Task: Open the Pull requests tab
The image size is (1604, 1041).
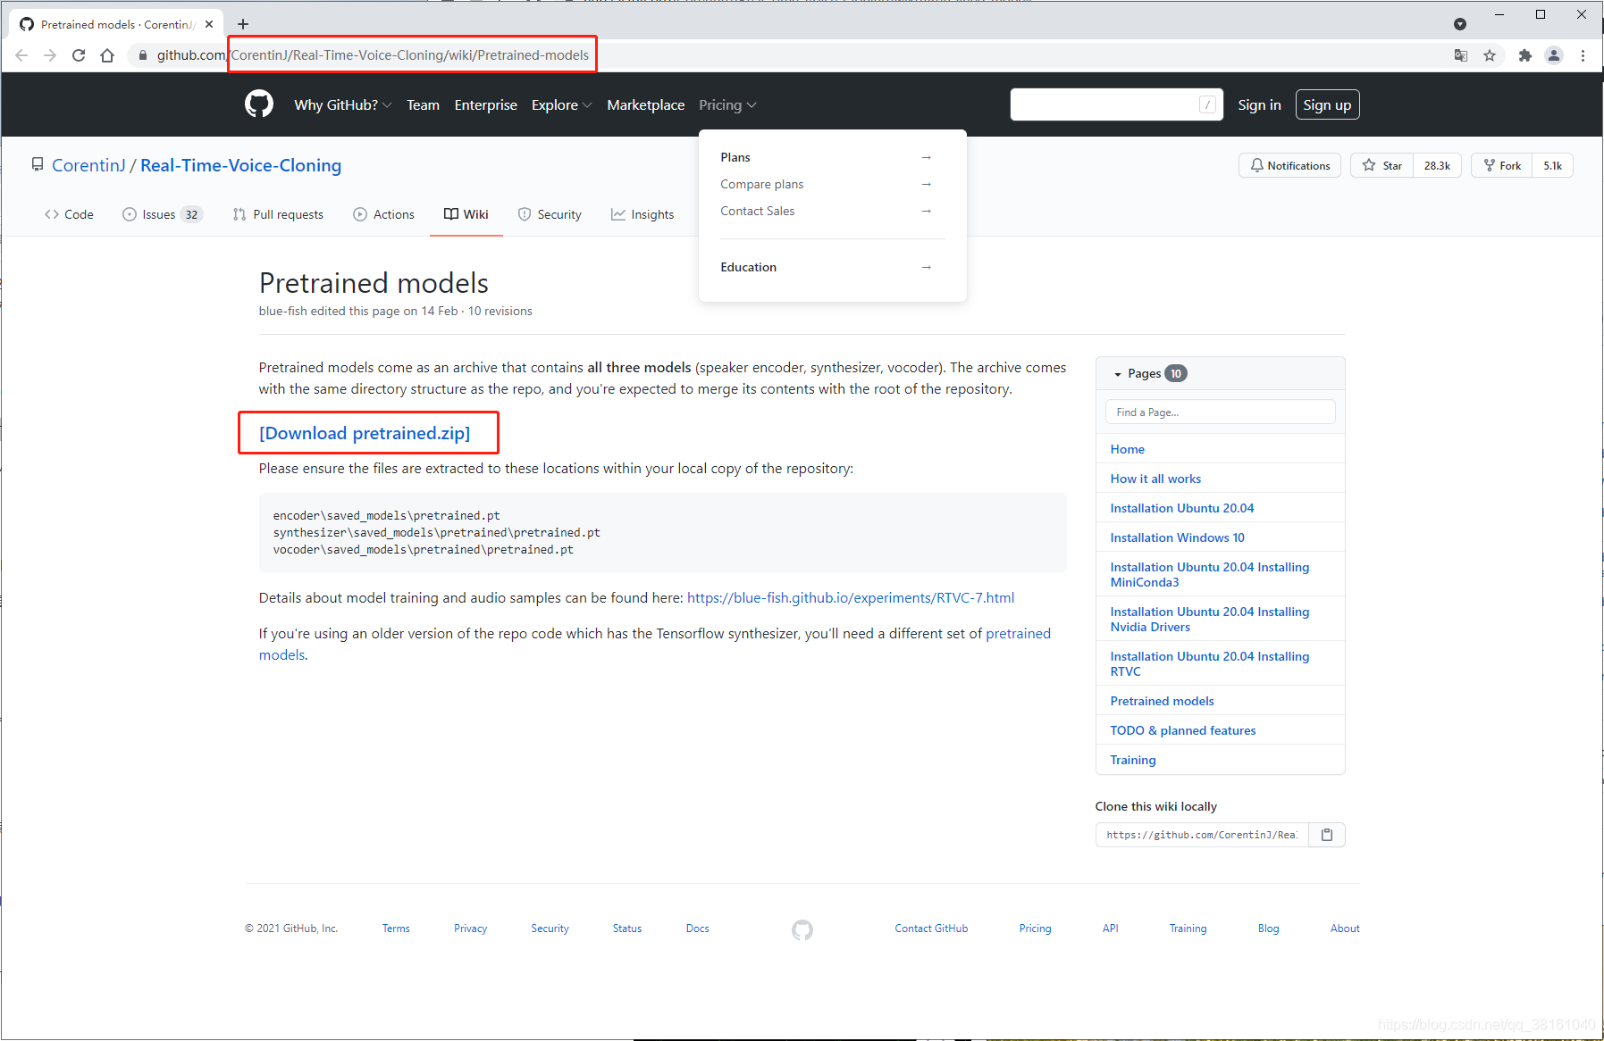Action: (278, 214)
